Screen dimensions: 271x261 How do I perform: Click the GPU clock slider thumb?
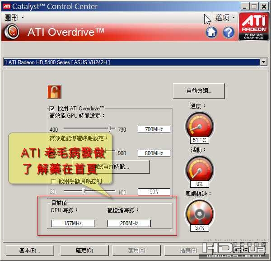tap(110, 128)
